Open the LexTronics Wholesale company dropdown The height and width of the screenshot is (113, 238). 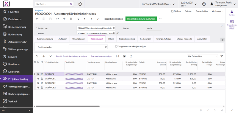point(158,4)
